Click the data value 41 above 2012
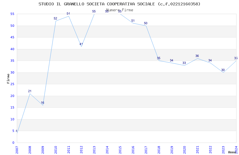 click(81, 44)
